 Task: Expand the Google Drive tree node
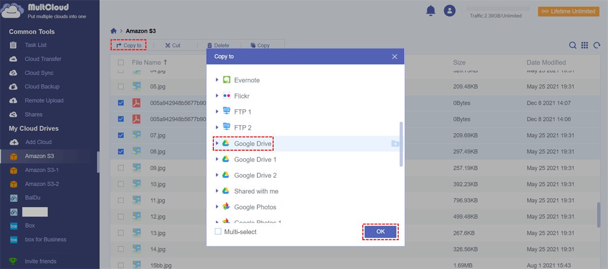[x=217, y=144]
